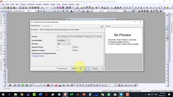Click the column chart icon in bottom toolbar

(48, 85)
